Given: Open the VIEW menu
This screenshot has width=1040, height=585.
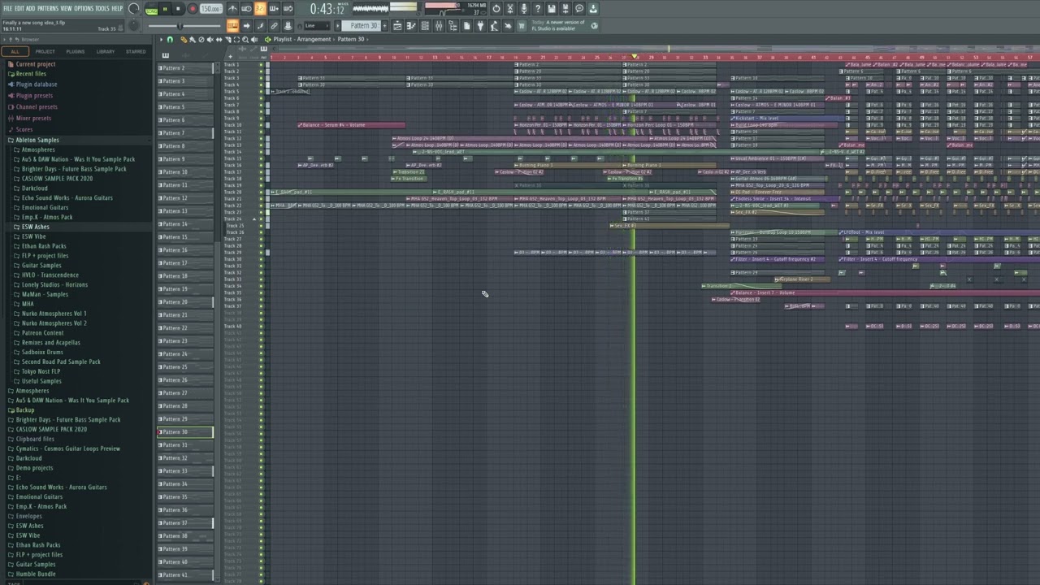Looking at the screenshot, I should point(66,8).
